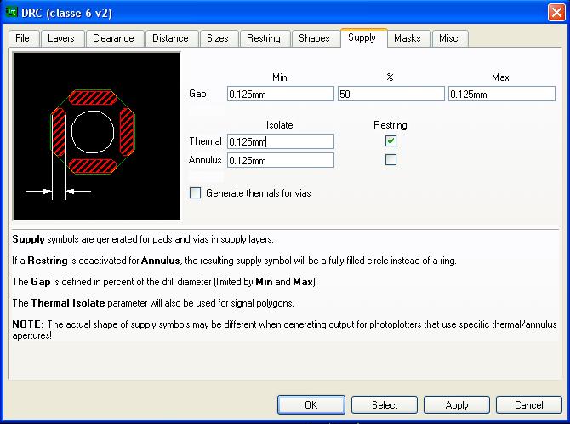Open the Masks tab
This screenshot has height=424, width=570.
(x=409, y=38)
